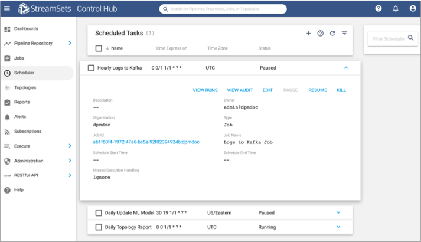Open Scheduled Tasks help icon
This screenshot has height=242, width=421.
coord(320,33)
